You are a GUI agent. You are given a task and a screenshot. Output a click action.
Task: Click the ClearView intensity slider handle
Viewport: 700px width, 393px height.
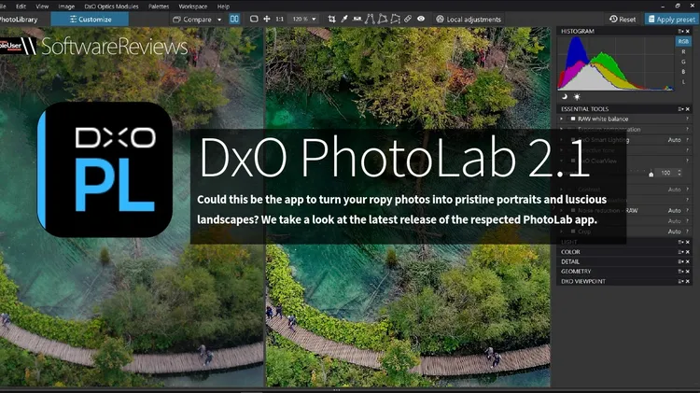tap(651, 174)
